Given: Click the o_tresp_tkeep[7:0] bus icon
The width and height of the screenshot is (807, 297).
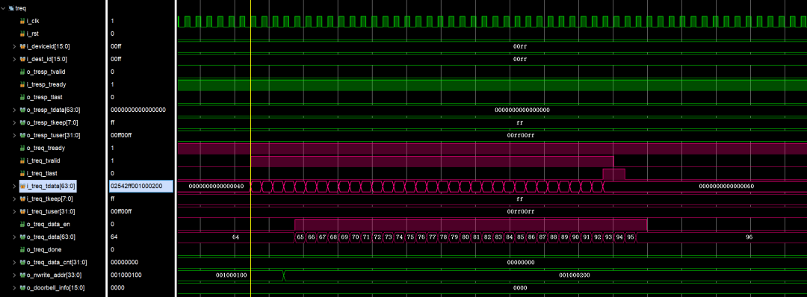Looking at the screenshot, I should point(22,122).
